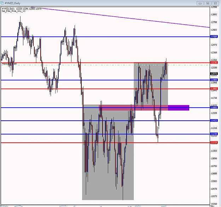Minimize the #YMZ1,Daily chart window

tap(200, 3)
